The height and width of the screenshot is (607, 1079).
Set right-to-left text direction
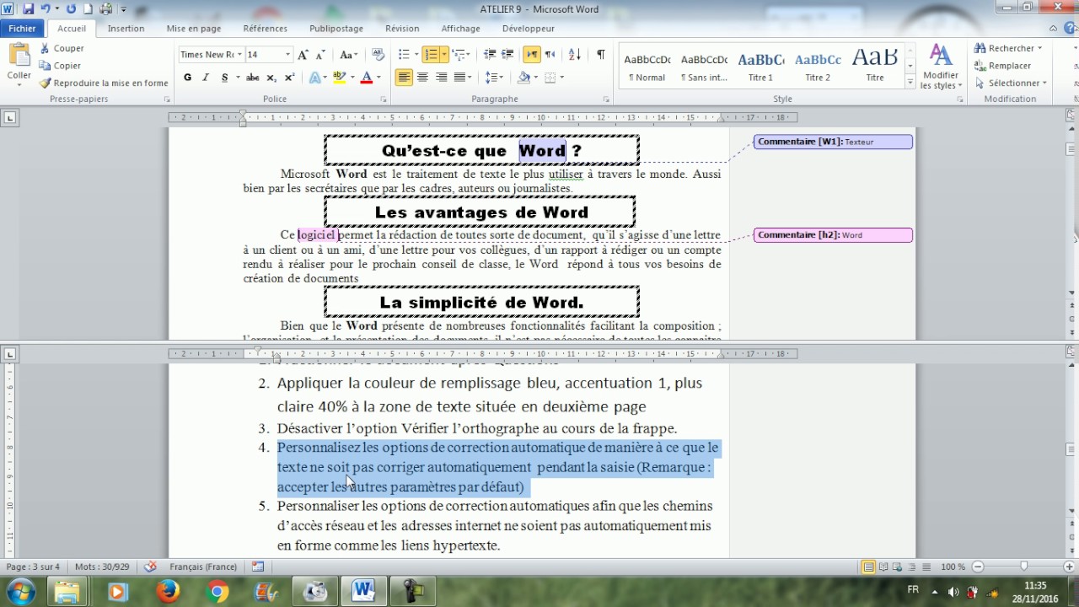[550, 55]
